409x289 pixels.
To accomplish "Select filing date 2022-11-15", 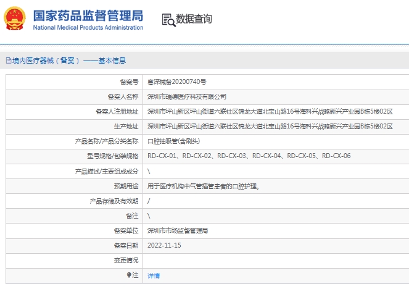I will [164, 245].
